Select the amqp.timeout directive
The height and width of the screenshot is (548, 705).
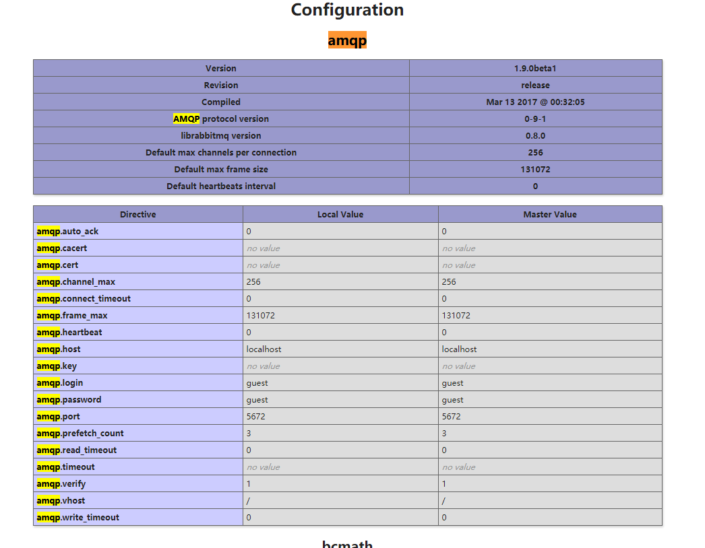click(x=65, y=467)
